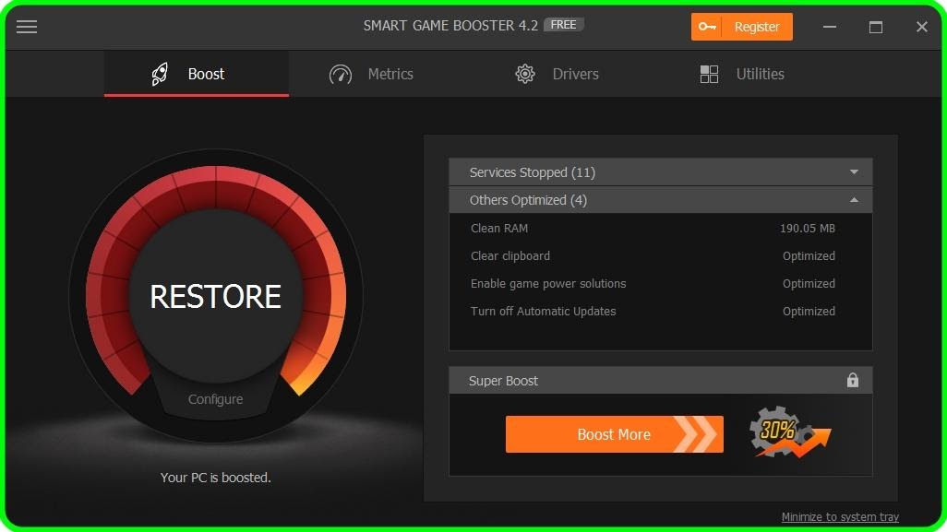Open the Utilities tab
The width and height of the screenshot is (947, 532).
coord(742,74)
